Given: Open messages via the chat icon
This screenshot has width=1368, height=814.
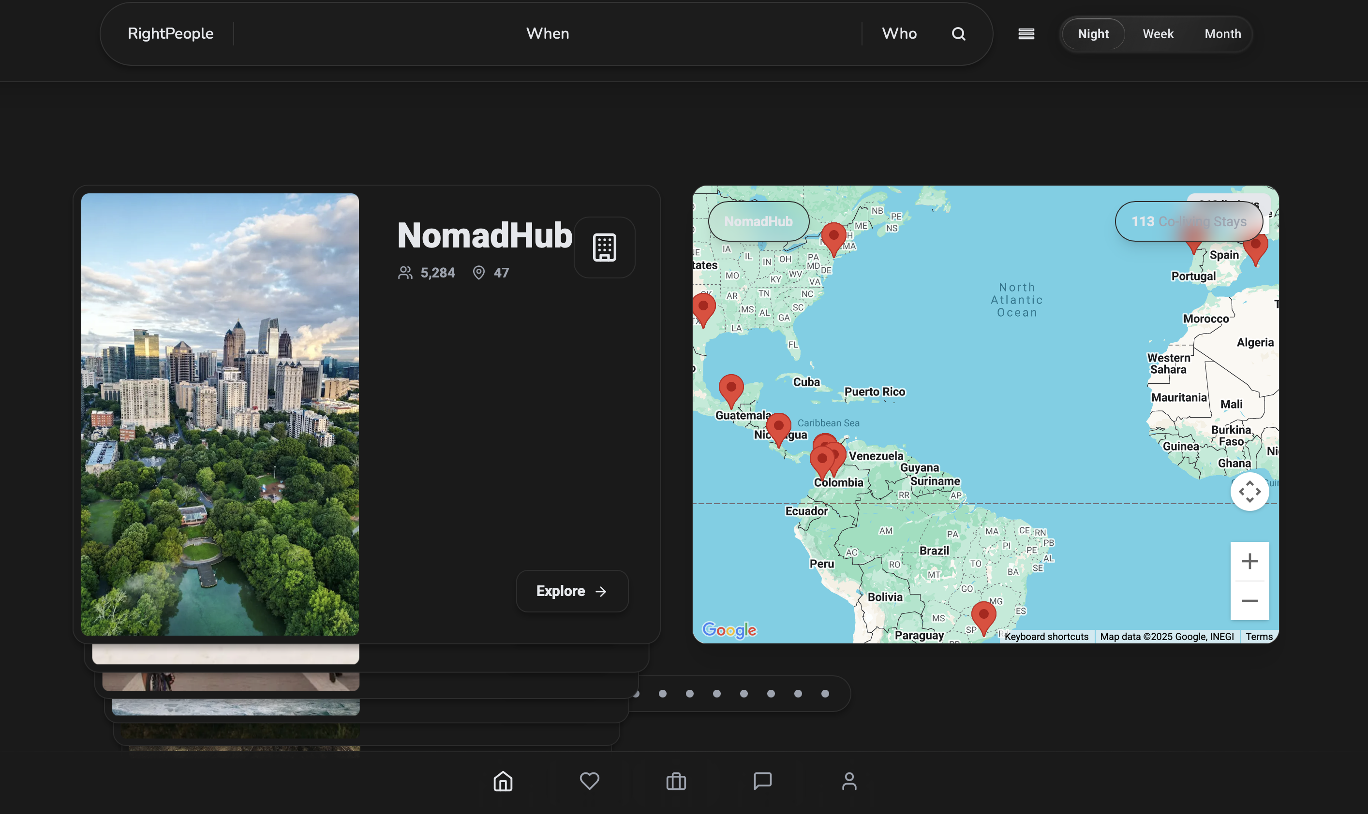Looking at the screenshot, I should 762,781.
